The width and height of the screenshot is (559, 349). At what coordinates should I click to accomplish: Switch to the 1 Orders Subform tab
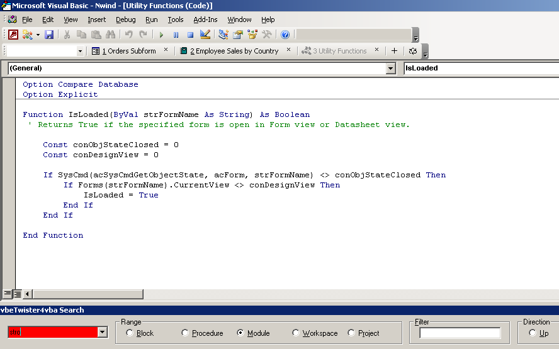coord(124,51)
